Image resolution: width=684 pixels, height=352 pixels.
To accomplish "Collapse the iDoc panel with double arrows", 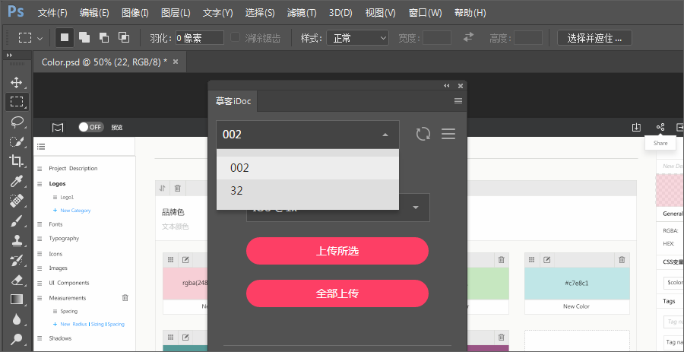I will (x=447, y=85).
